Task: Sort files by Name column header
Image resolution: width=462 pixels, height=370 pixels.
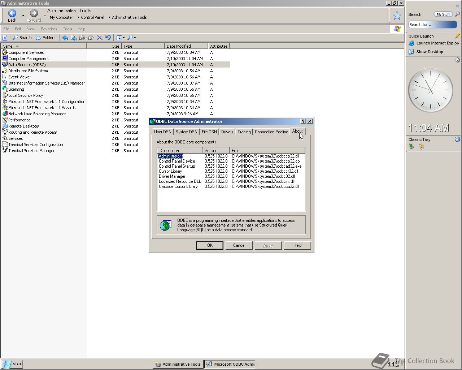Action: coord(43,46)
